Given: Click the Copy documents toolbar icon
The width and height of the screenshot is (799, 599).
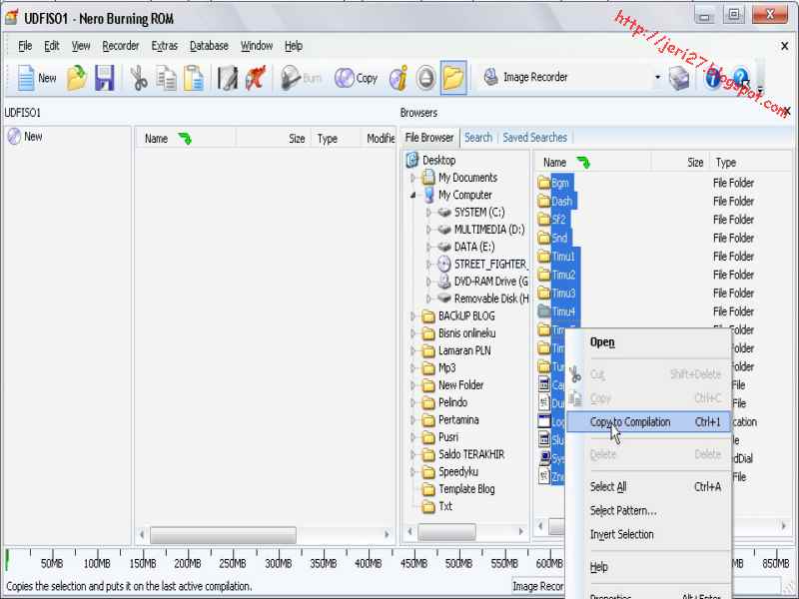Looking at the screenshot, I should [166, 78].
